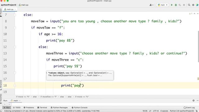
Task: Click inside print("pay 8$") on line 11
Action: 60,40
